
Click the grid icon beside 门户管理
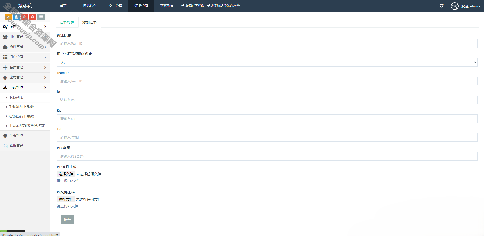pos(5,57)
